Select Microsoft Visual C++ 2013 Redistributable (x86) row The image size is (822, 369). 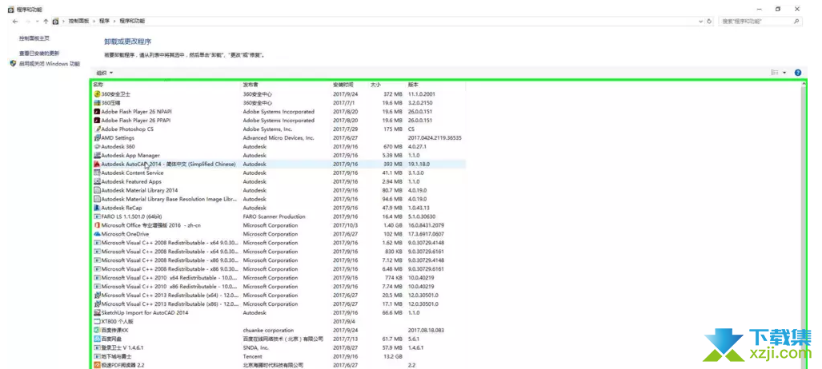coord(279,304)
